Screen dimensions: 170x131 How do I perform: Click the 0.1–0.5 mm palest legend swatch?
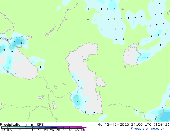click(5, 128)
